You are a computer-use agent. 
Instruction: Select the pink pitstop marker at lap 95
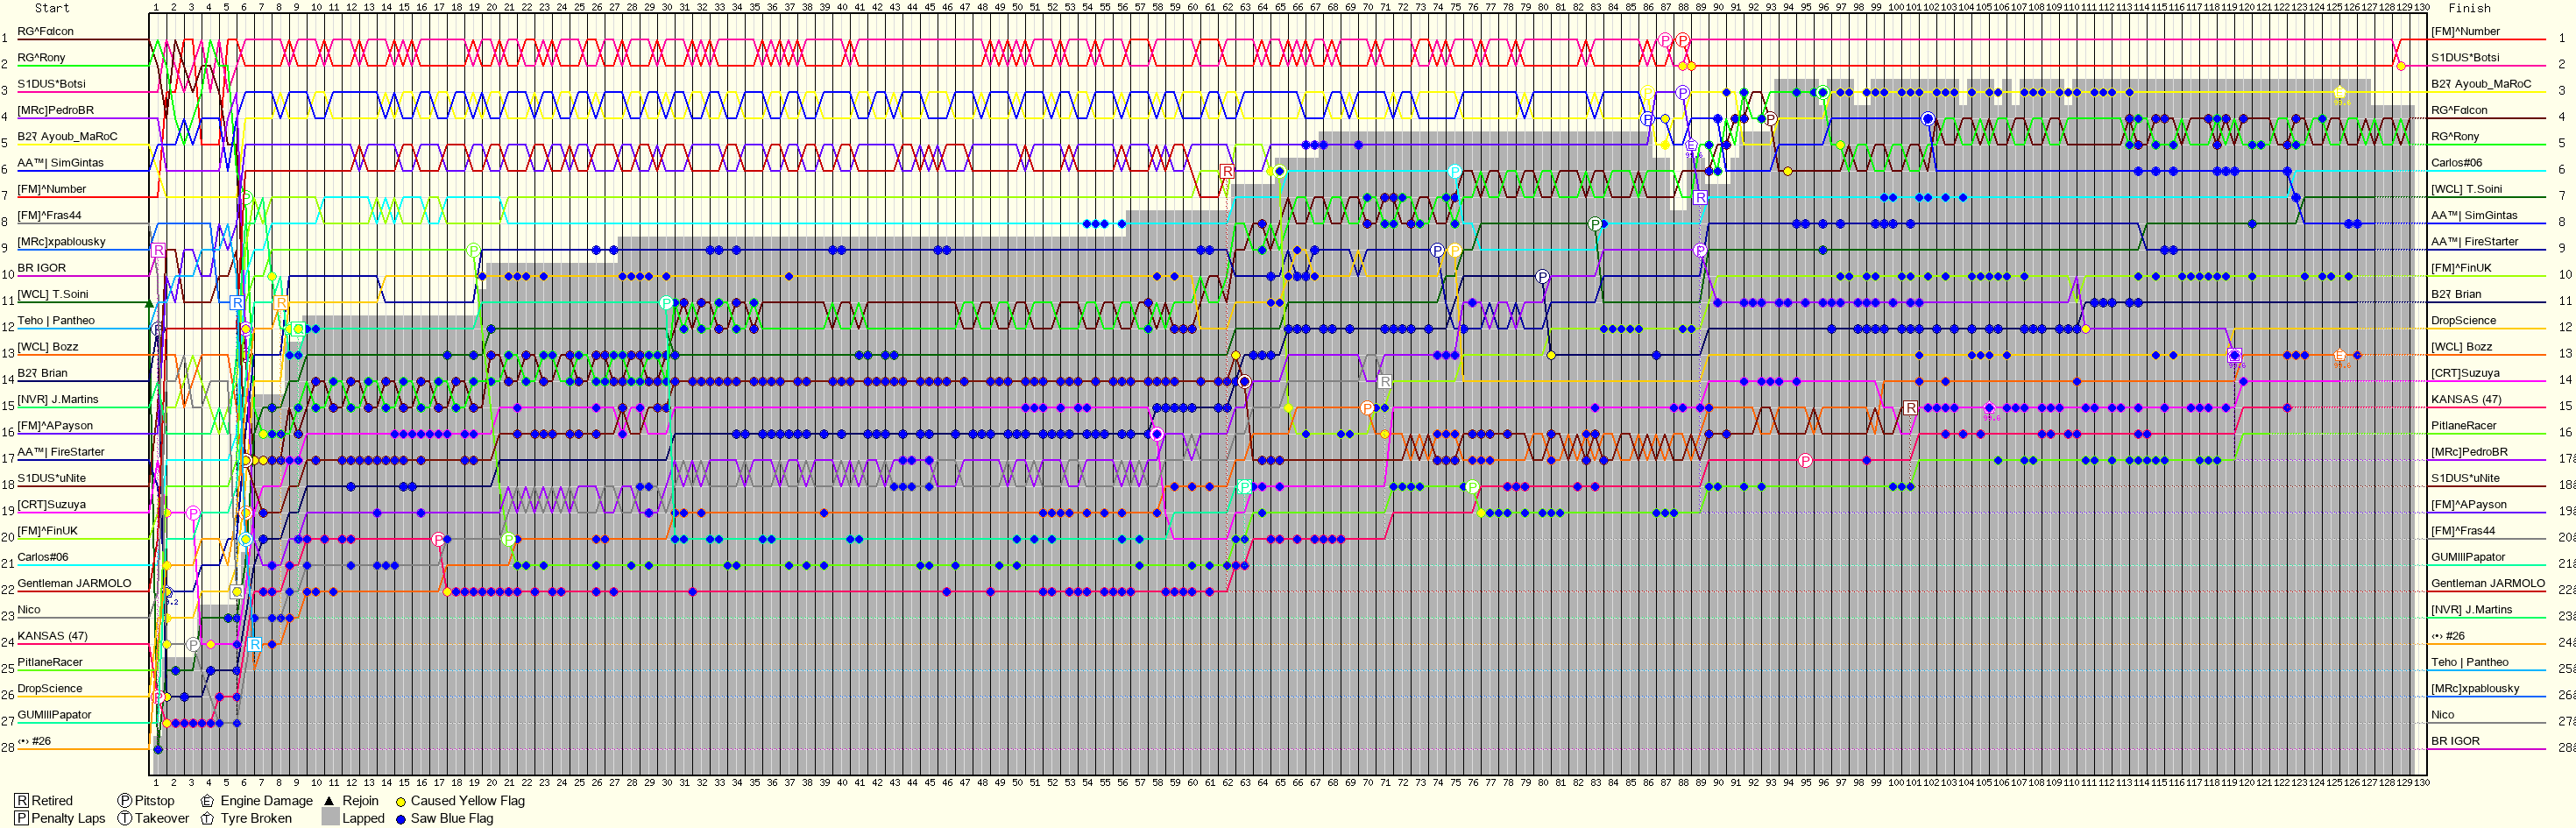click(x=1805, y=461)
